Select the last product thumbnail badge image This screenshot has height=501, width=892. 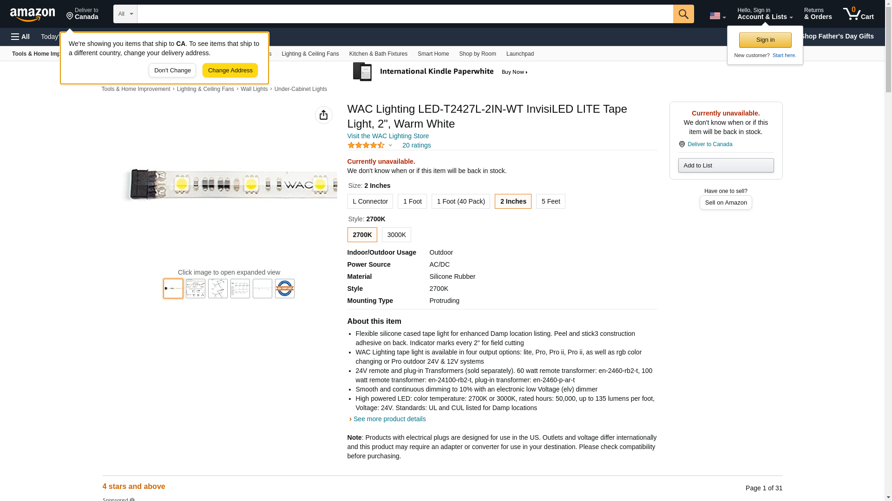[284, 289]
